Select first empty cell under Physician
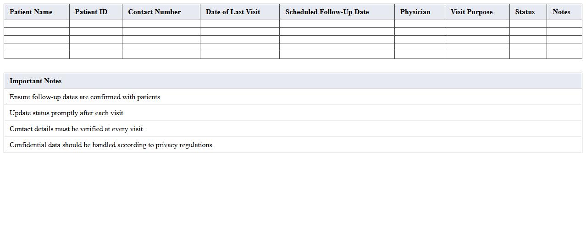Screen dimensions: 586x229 (x=420, y=24)
